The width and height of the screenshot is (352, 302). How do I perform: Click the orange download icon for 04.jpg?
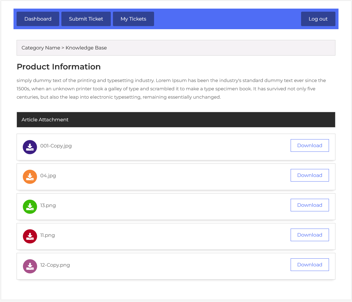tap(30, 177)
